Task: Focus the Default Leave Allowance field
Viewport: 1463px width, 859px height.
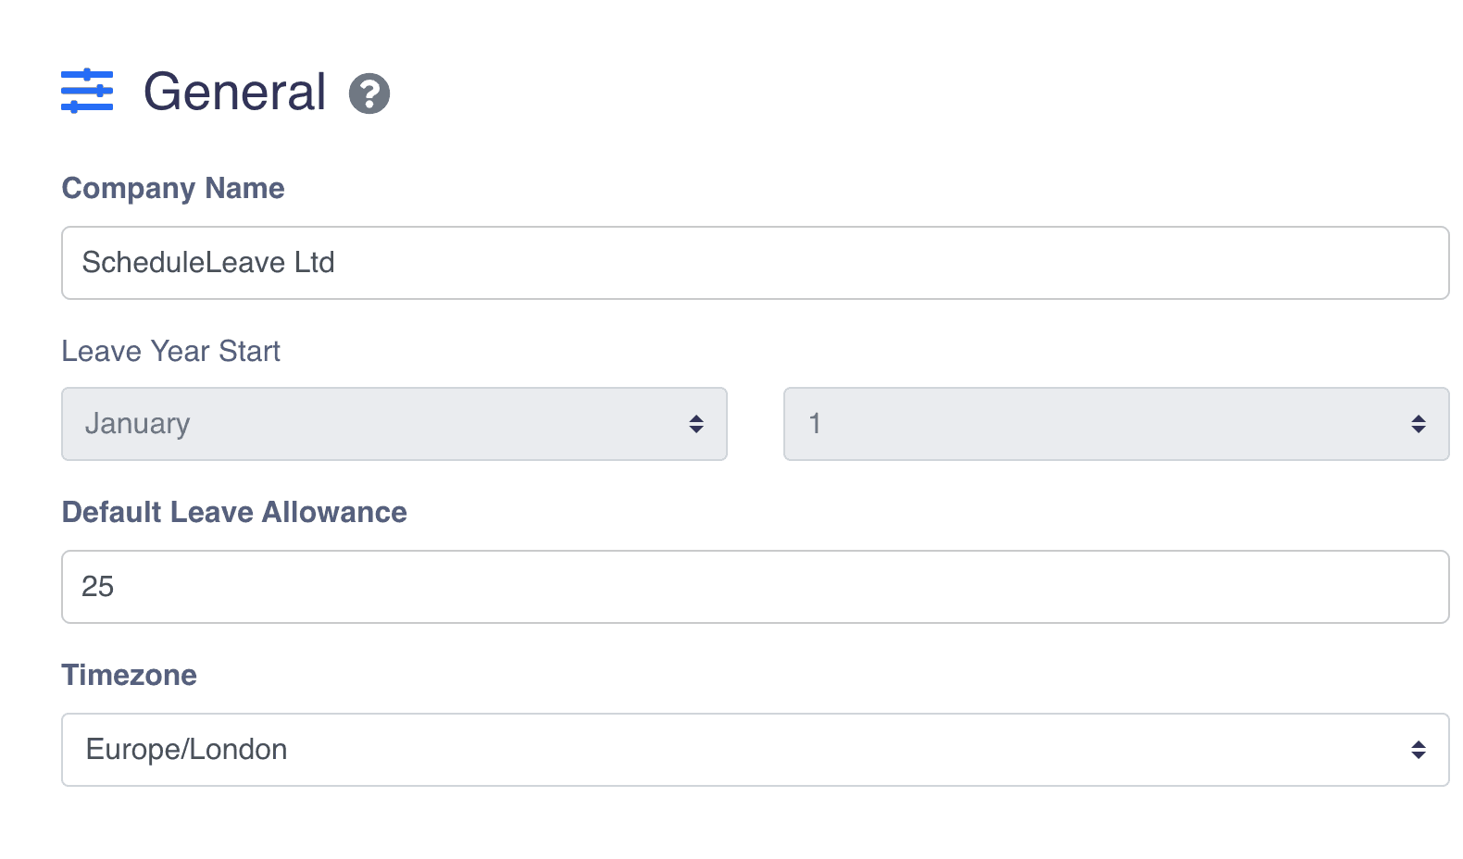Action: click(x=755, y=587)
